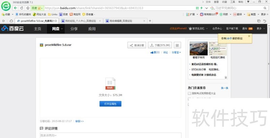The image size is (270, 138).
Task: Click the browser back arrow
Action: 16,8
